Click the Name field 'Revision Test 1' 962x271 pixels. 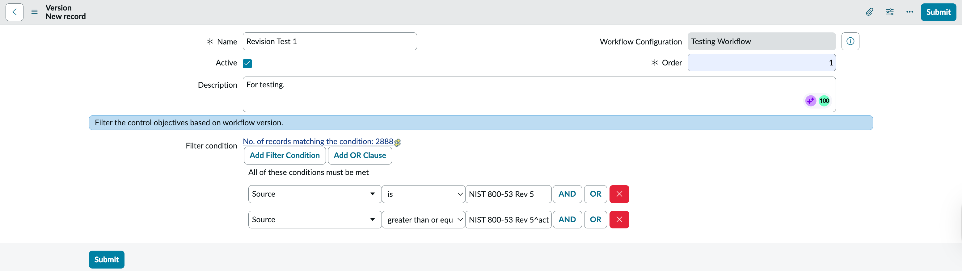(x=329, y=41)
